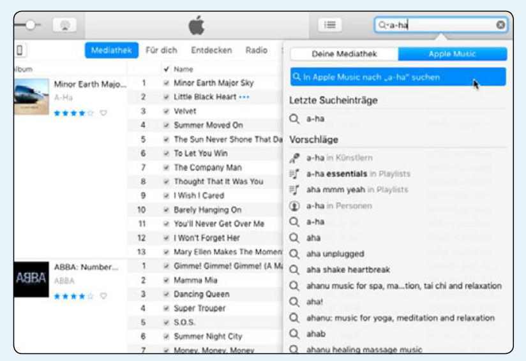Click the A-Ha artist name under the album

(63, 98)
